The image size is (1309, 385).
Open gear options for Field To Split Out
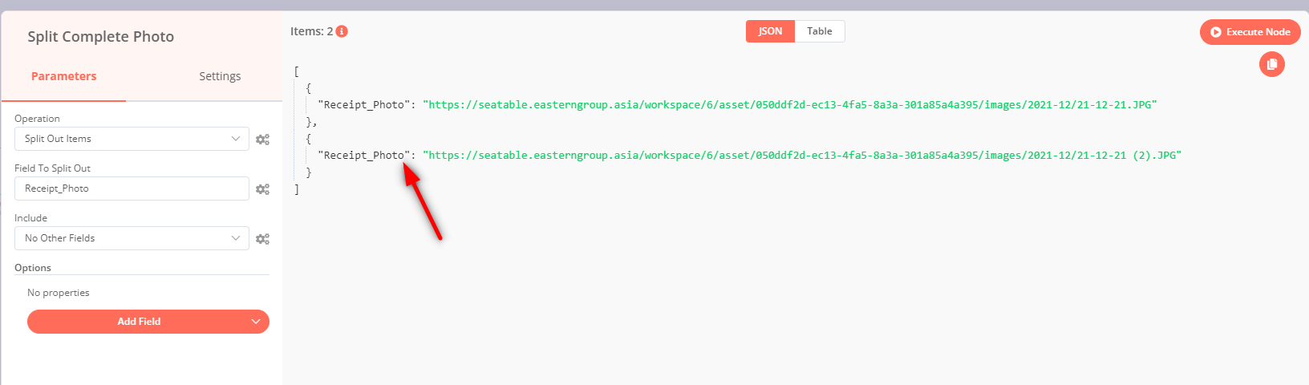(x=262, y=189)
